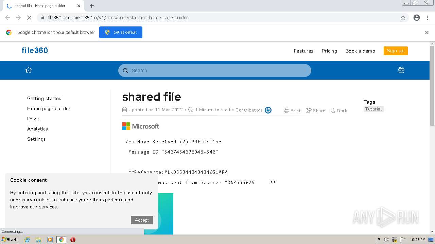The width and height of the screenshot is (435, 244).
Task: Share the article
Action: click(x=315, y=110)
